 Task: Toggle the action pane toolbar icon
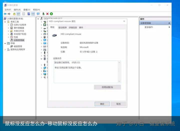click(x=33, y=14)
